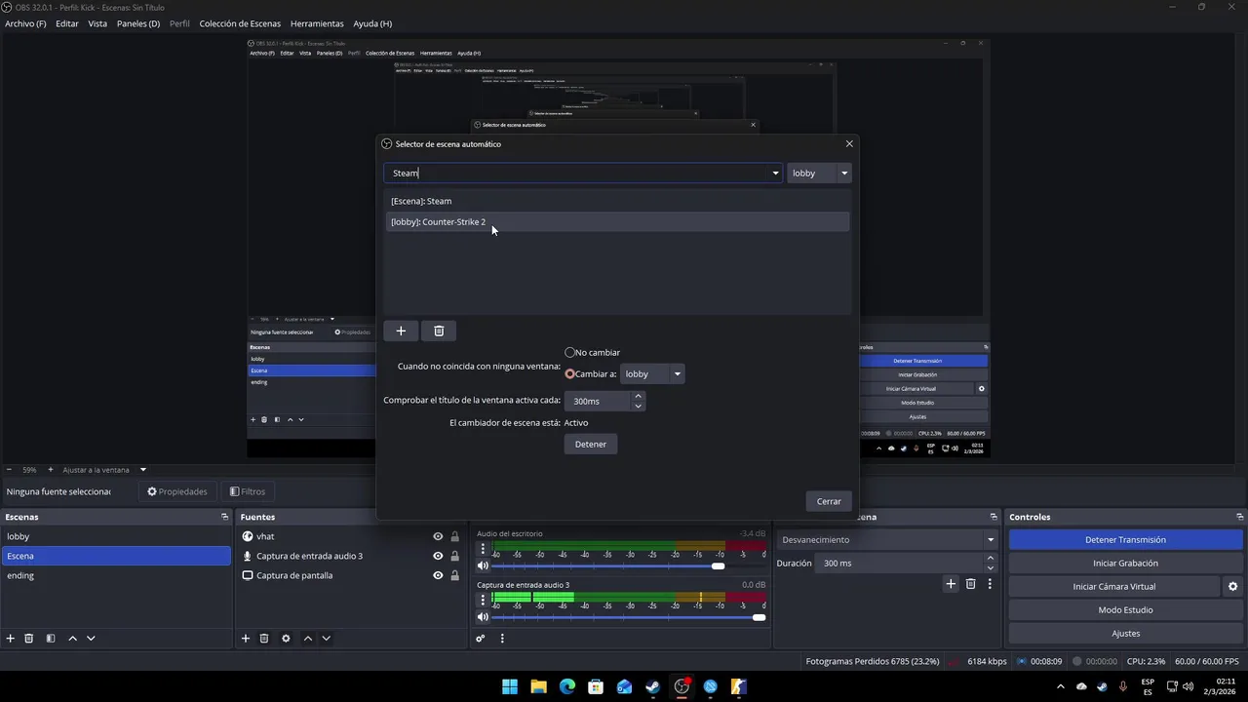This screenshot has height=702, width=1248.
Task: Open File Explorer from the taskbar
Action: click(538, 686)
